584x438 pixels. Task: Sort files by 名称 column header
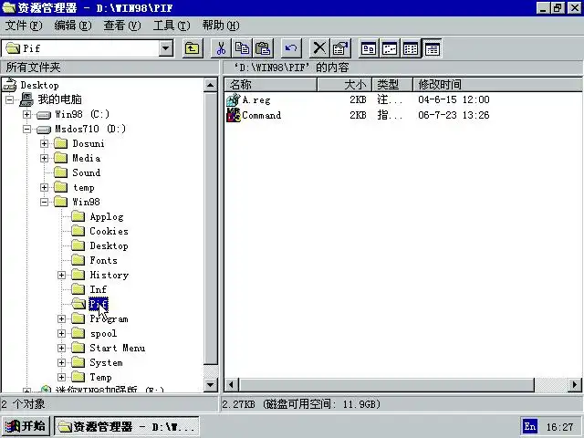[271, 85]
